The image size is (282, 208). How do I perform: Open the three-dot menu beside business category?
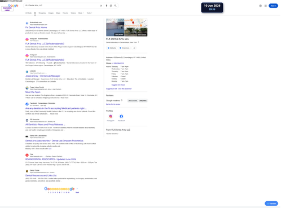pyautogui.click(x=138, y=42)
